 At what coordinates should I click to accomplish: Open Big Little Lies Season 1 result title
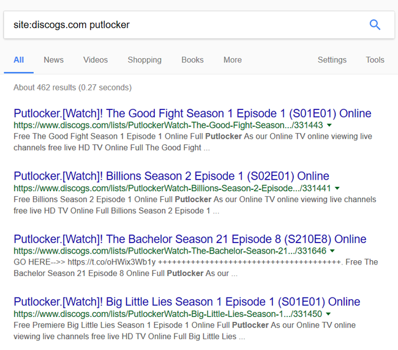[187, 302]
